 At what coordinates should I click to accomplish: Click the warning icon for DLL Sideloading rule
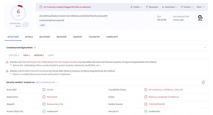click(x=7, y=62)
